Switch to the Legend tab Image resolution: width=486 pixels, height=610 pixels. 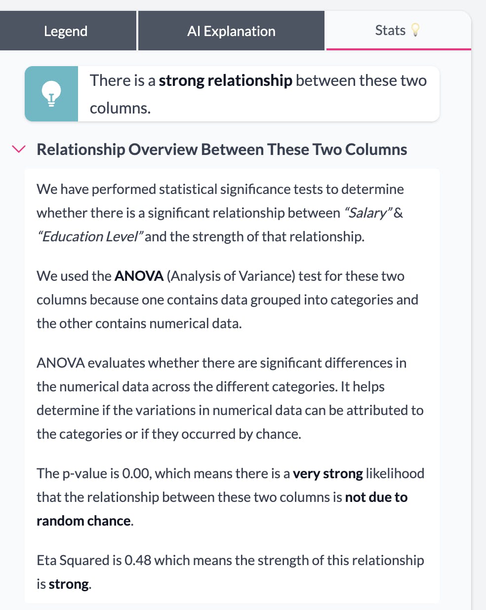(x=66, y=31)
